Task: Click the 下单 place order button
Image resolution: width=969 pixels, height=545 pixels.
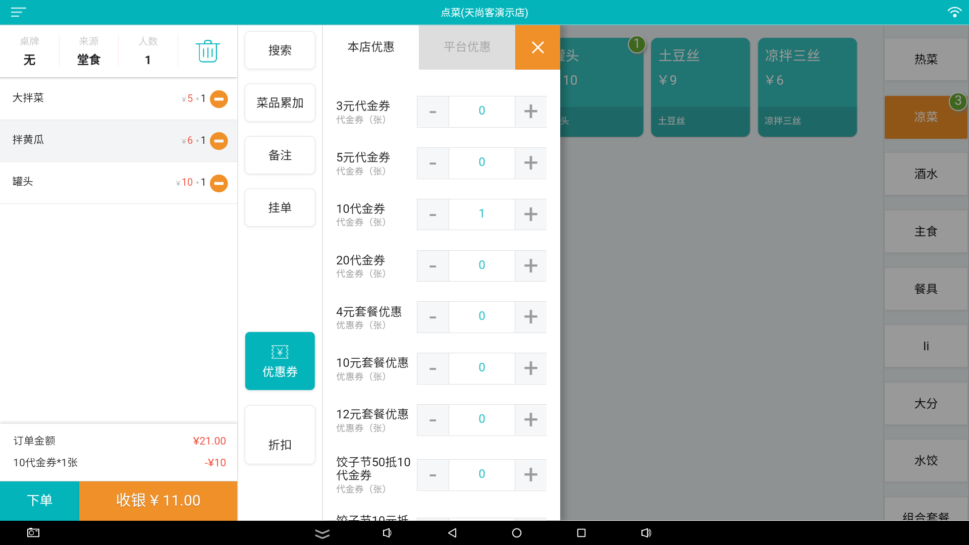Action: [39, 501]
